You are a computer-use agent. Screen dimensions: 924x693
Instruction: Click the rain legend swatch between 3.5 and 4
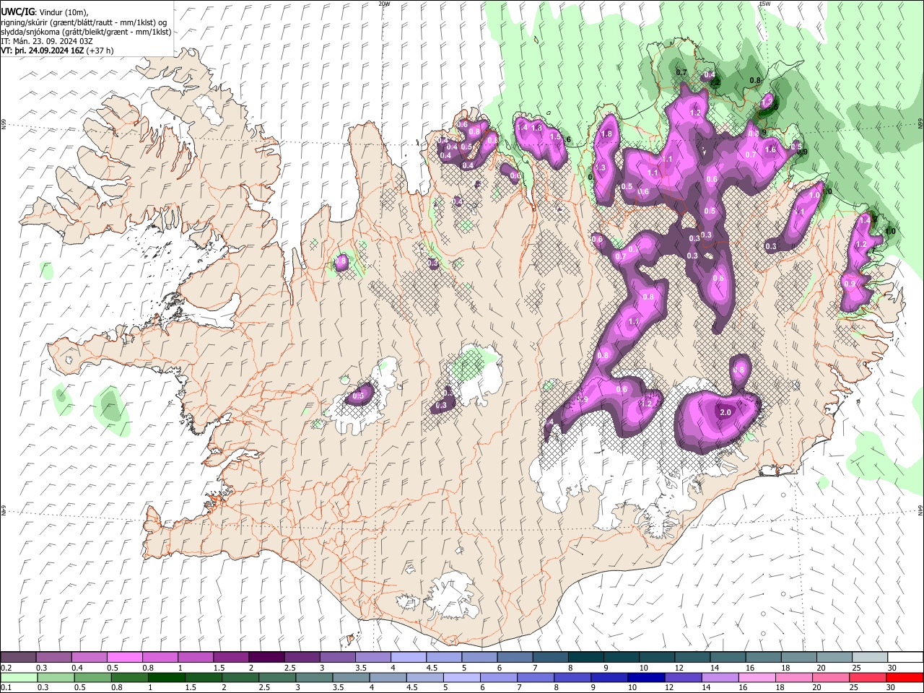[x=351, y=677]
